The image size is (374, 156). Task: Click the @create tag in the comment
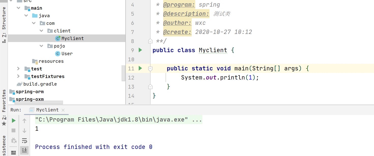click(177, 32)
